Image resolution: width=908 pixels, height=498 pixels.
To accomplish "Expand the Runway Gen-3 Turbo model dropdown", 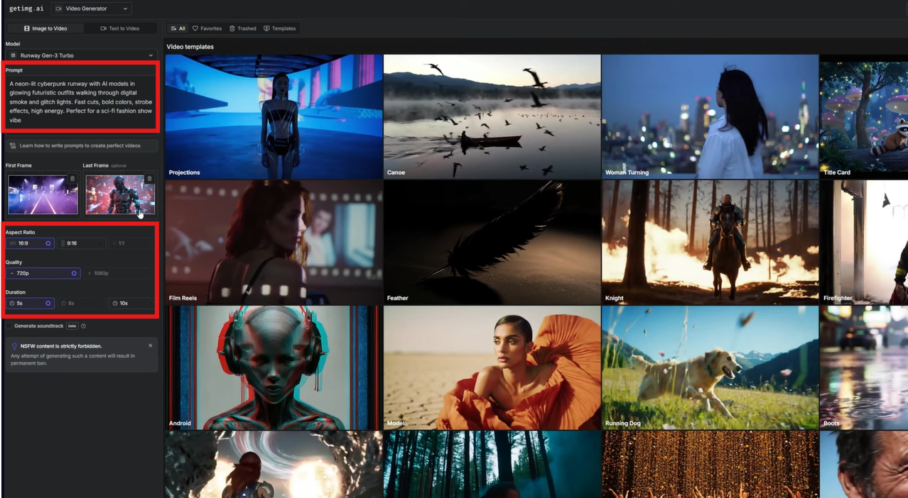I will point(81,55).
